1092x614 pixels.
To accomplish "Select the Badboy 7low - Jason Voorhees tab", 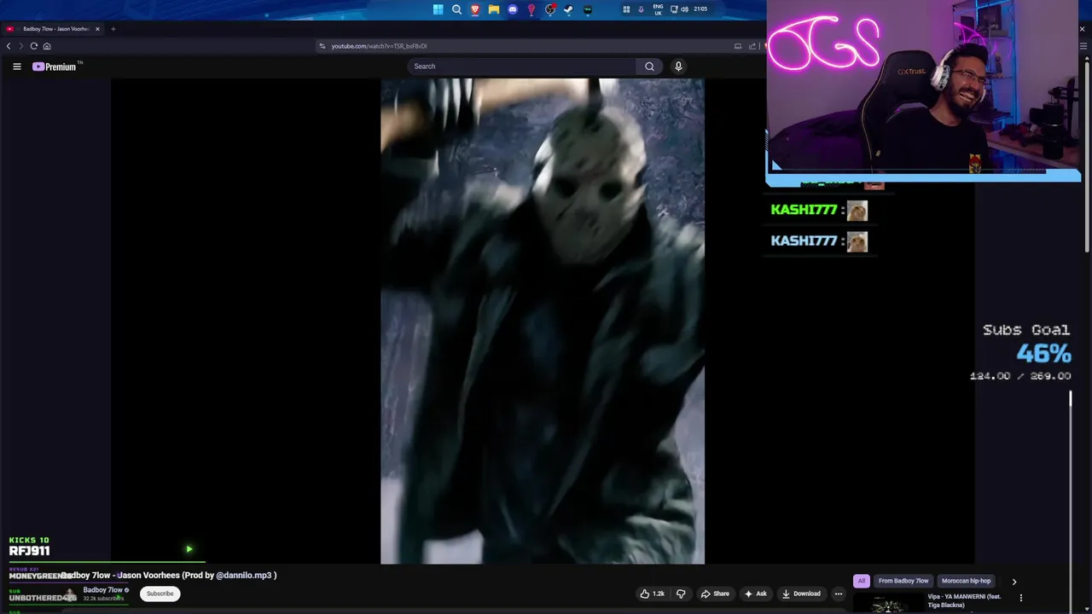I will pos(53,29).
